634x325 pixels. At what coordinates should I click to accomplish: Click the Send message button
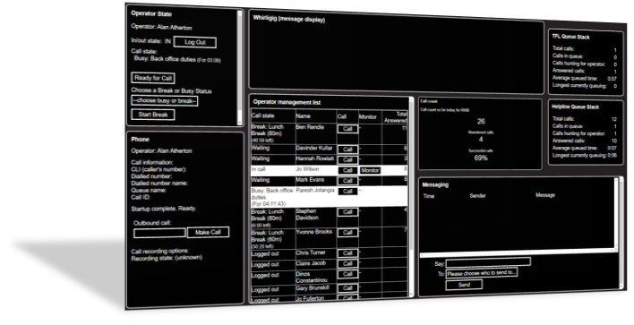(464, 285)
